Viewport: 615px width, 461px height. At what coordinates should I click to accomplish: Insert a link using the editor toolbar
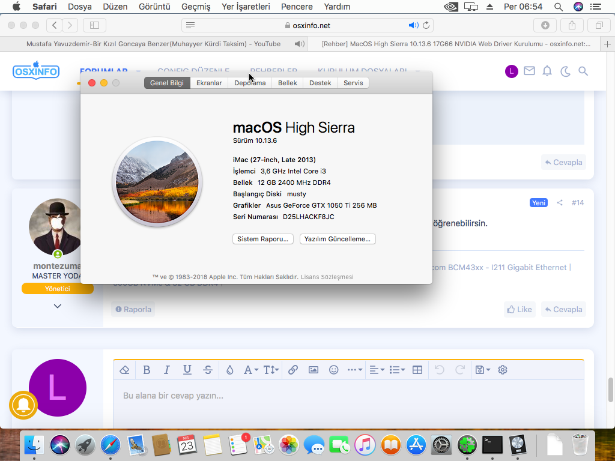click(293, 370)
